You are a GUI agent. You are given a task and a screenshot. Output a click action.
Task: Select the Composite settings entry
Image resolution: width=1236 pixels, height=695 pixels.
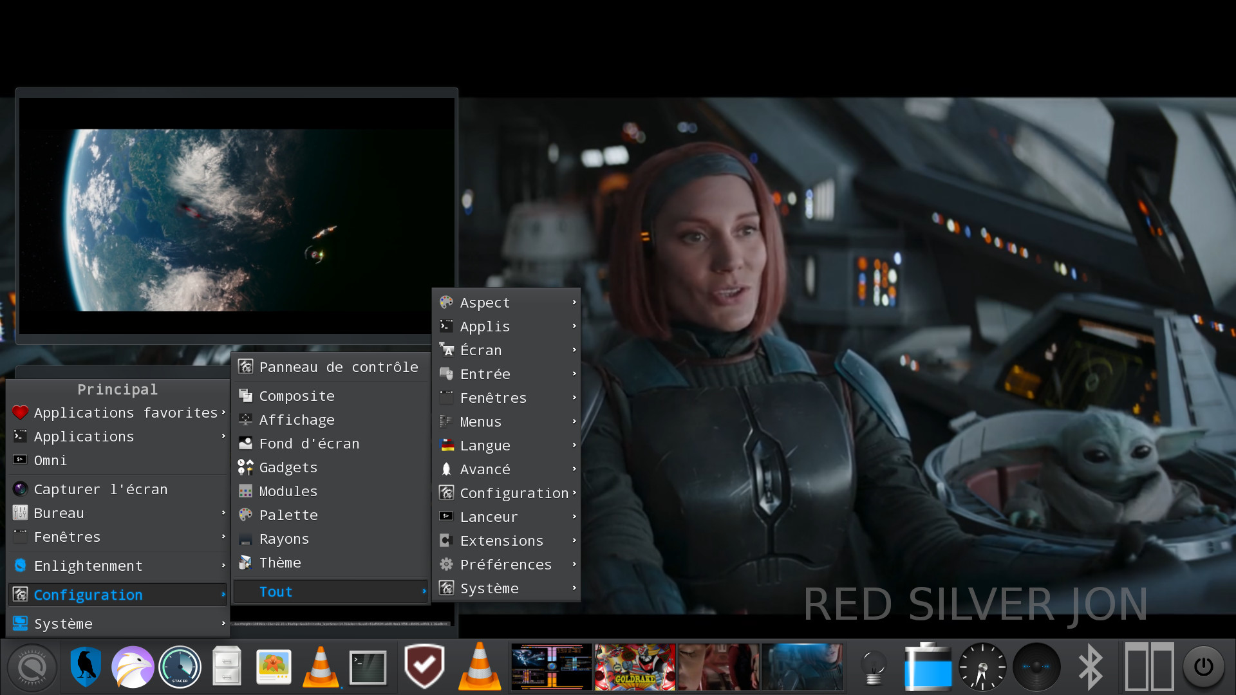pos(331,396)
